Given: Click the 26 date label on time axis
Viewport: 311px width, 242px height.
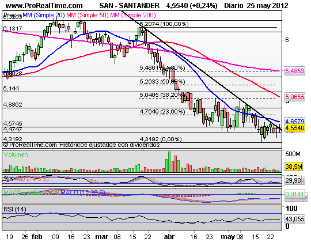Looking at the screenshot, I should tap(25, 237).
